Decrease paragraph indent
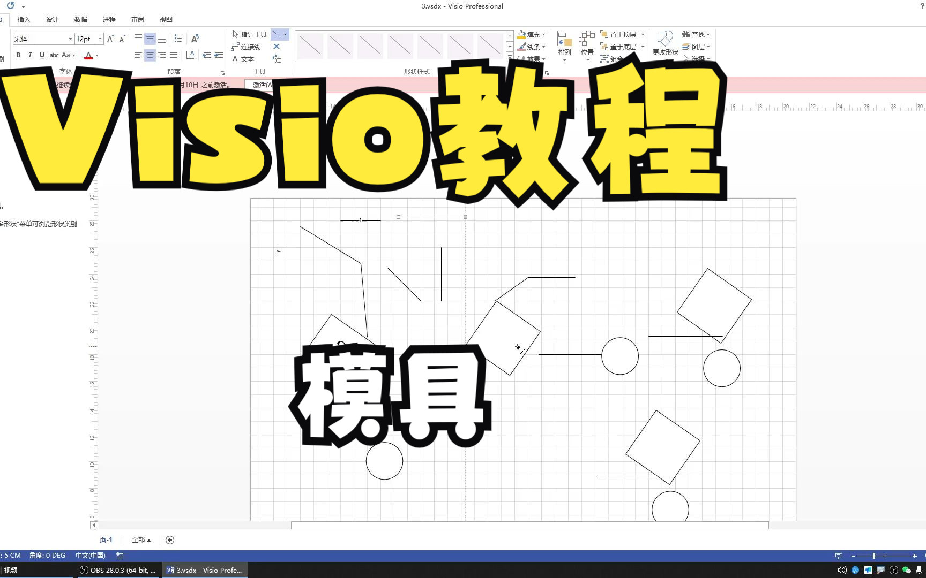The height and width of the screenshot is (578, 926). 207,55
